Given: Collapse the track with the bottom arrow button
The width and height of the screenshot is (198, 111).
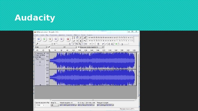Looking at the screenshot, I should [x=40, y=85].
